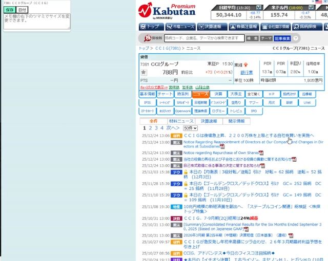Open トップ in the navigation bar
This screenshot has width=328, height=261.
coord(152,27)
